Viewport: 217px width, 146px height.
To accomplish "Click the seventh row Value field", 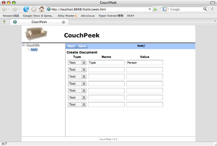I will coord(145,105).
